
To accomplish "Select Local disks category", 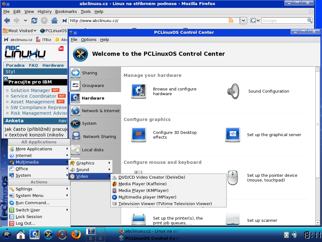I will pos(95,150).
